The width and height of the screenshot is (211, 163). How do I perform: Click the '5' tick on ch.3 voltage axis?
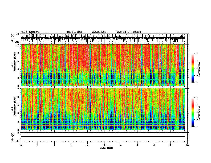point(18,133)
